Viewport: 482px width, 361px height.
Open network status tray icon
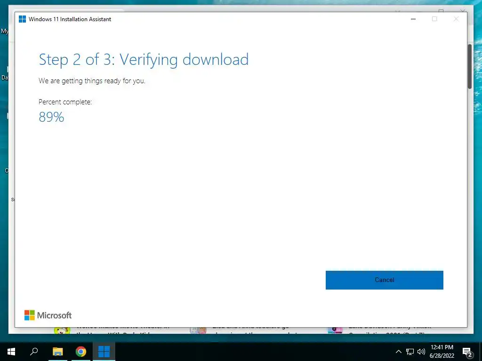pyautogui.click(x=410, y=352)
